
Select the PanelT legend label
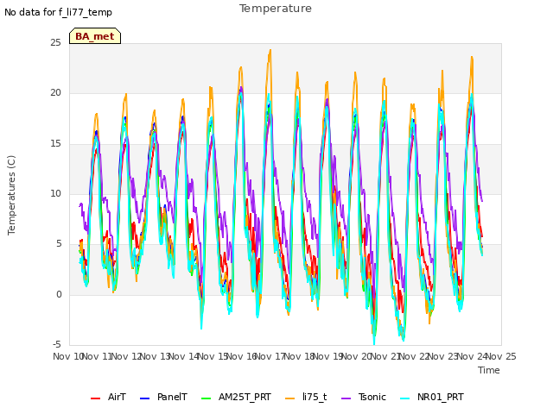tap(172, 397)
